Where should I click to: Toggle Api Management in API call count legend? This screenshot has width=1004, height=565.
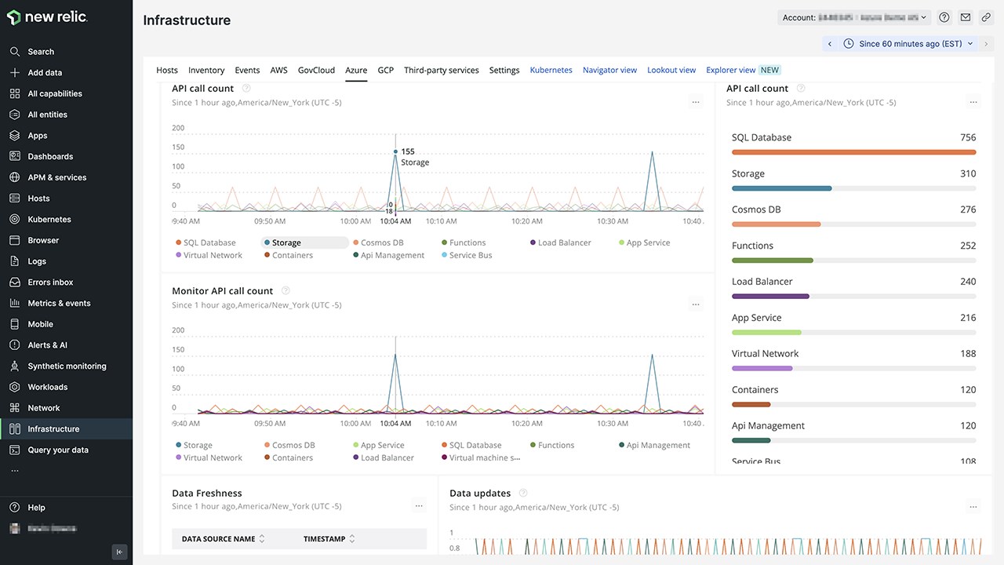[x=388, y=255]
